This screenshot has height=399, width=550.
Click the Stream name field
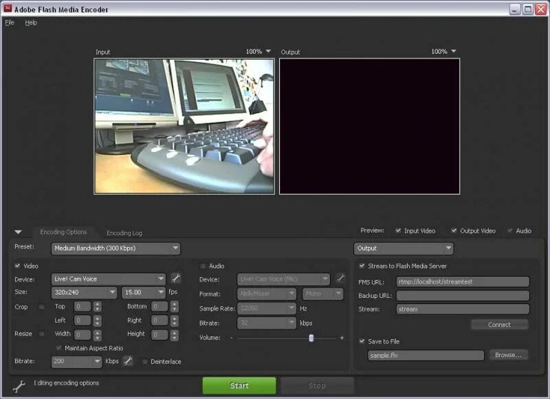point(463,309)
